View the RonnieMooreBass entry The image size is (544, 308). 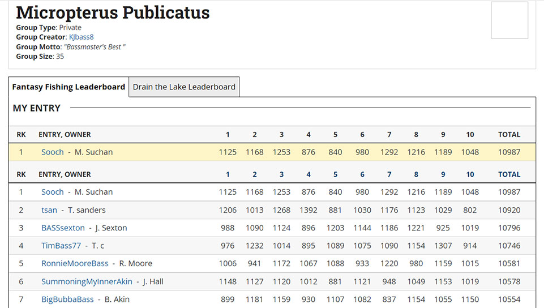(x=75, y=264)
